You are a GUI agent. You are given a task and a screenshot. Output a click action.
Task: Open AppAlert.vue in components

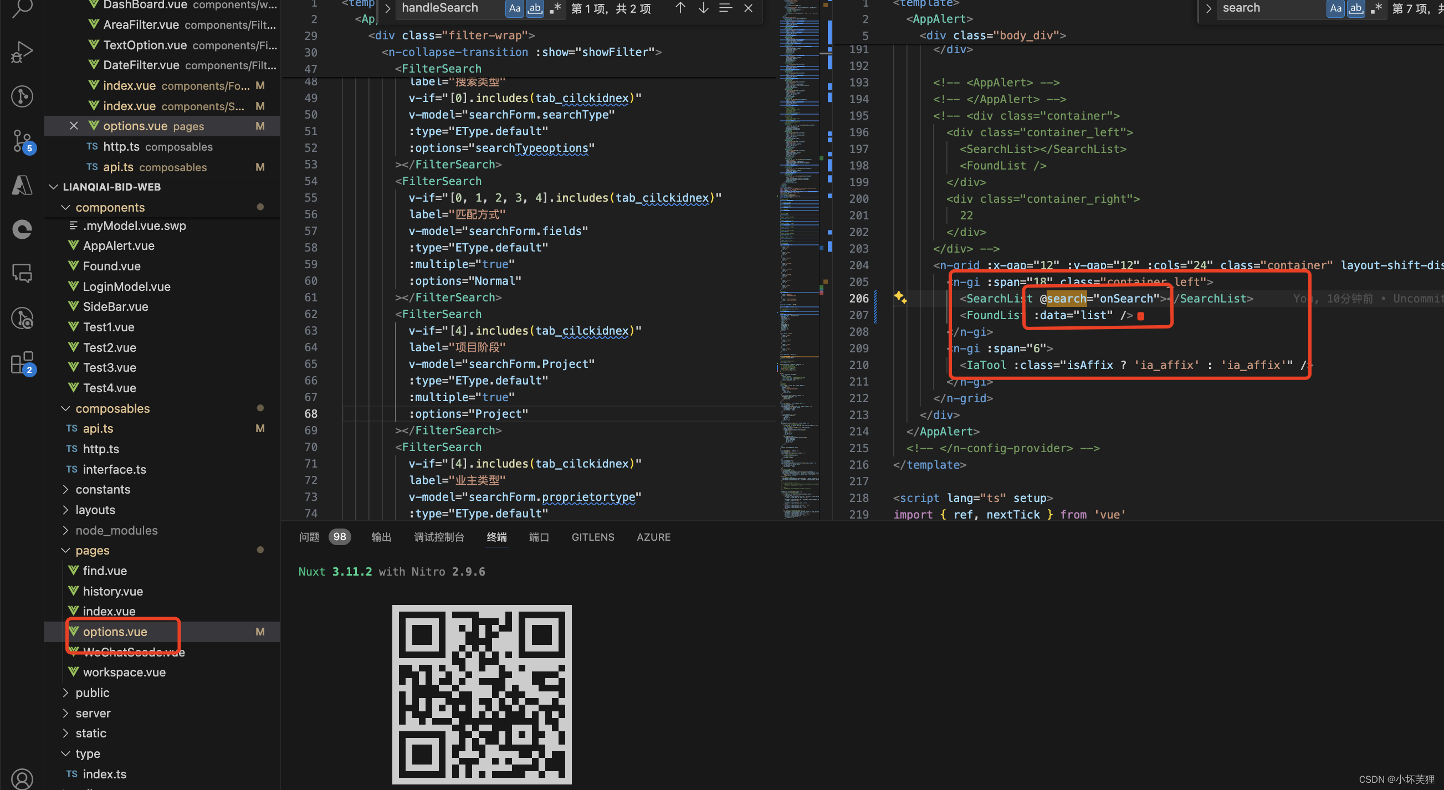tap(162, 245)
